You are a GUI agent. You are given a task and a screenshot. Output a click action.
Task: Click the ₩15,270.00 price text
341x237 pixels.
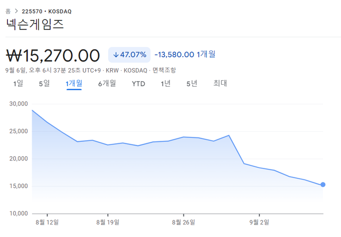[53, 54]
